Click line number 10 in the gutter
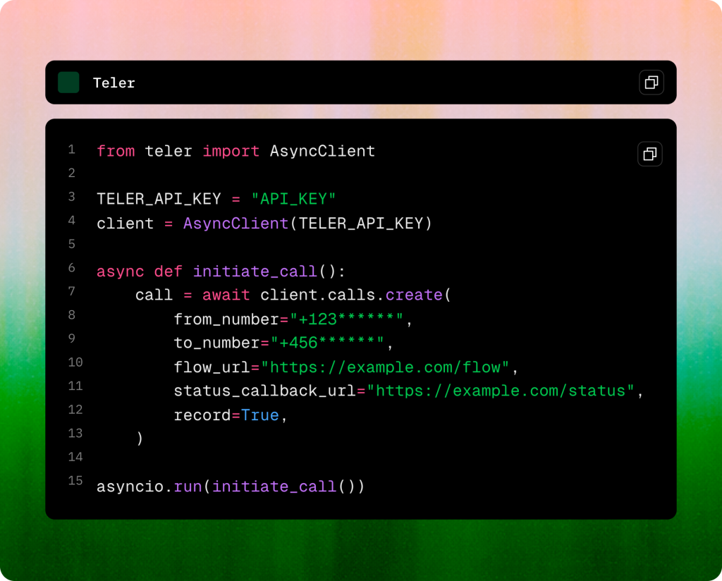This screenshot has width=722, height=581. coord(75,362)
